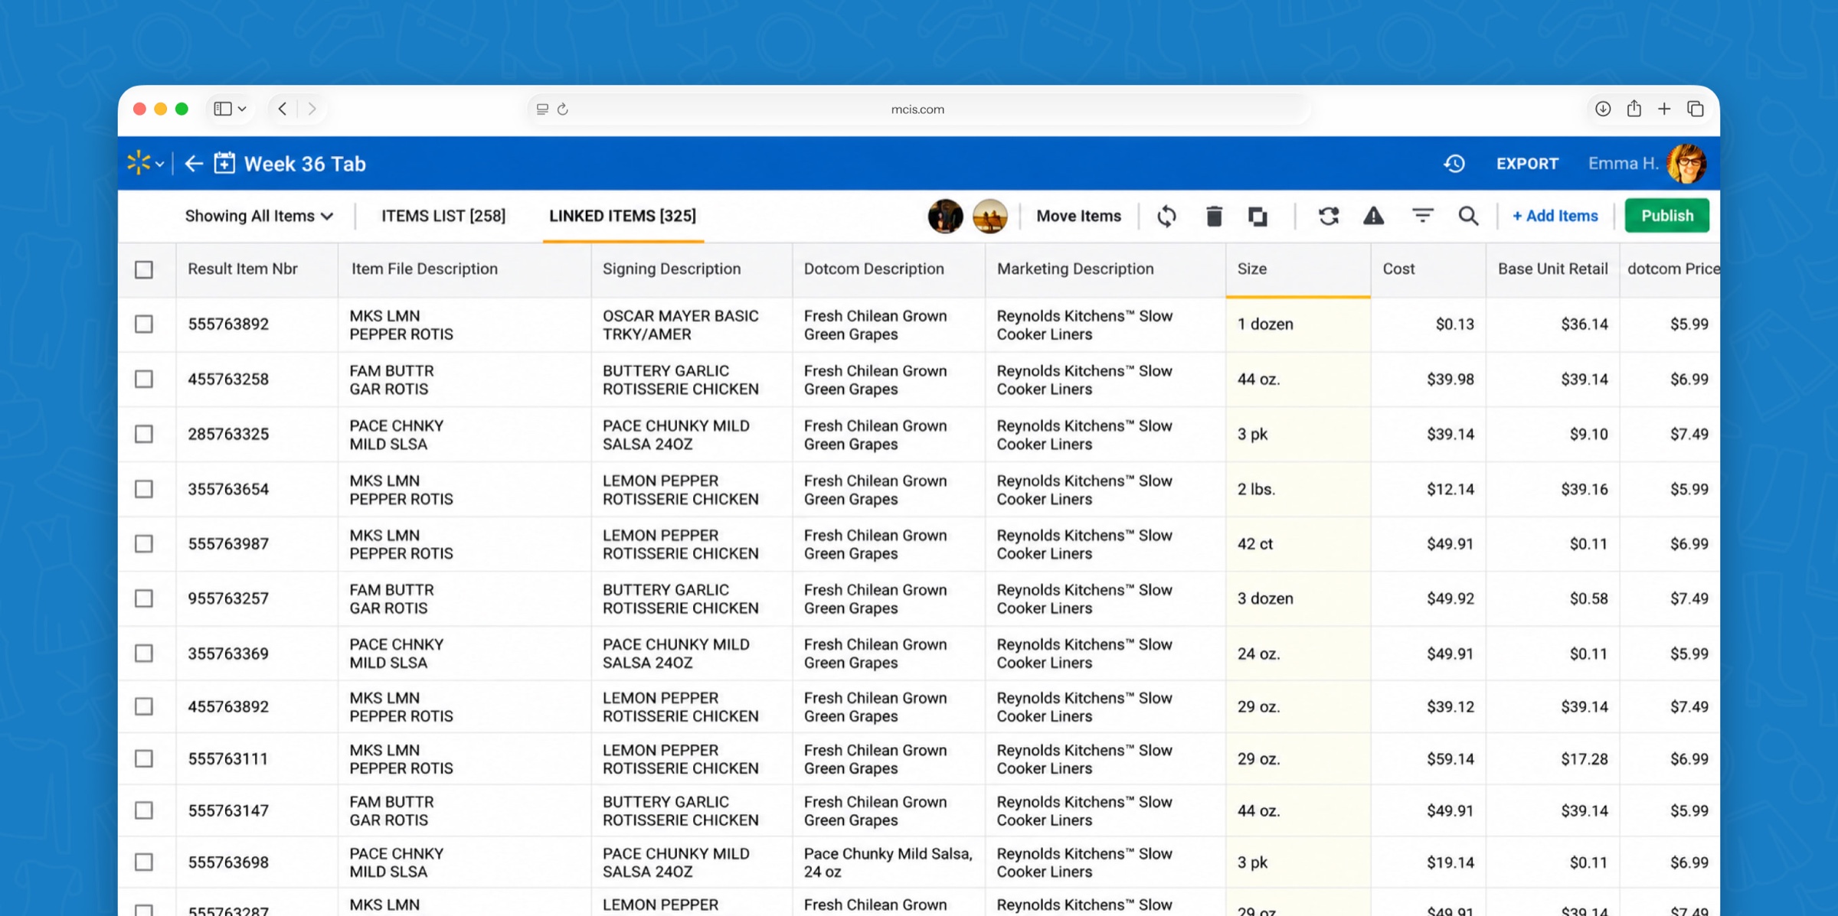Screen dimensions: 1838x916
Task: Toggle the select-all header checkbox
Action: pos(144,269)
